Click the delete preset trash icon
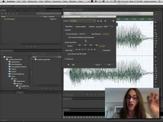This screenshot has height=122, width=163. pyautogui.click(x=101, y=21)
